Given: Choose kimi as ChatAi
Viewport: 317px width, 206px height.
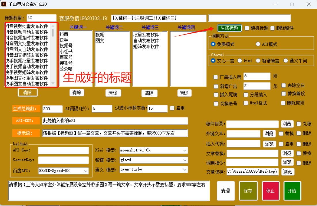Looking at the screenshot, I should pyautogui.click(x=240, y=60).
